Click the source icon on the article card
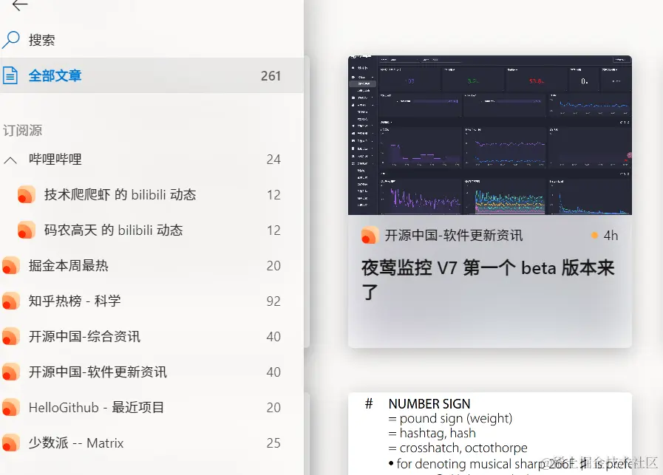This screenshot has height=475, width=663. [370, 236]
